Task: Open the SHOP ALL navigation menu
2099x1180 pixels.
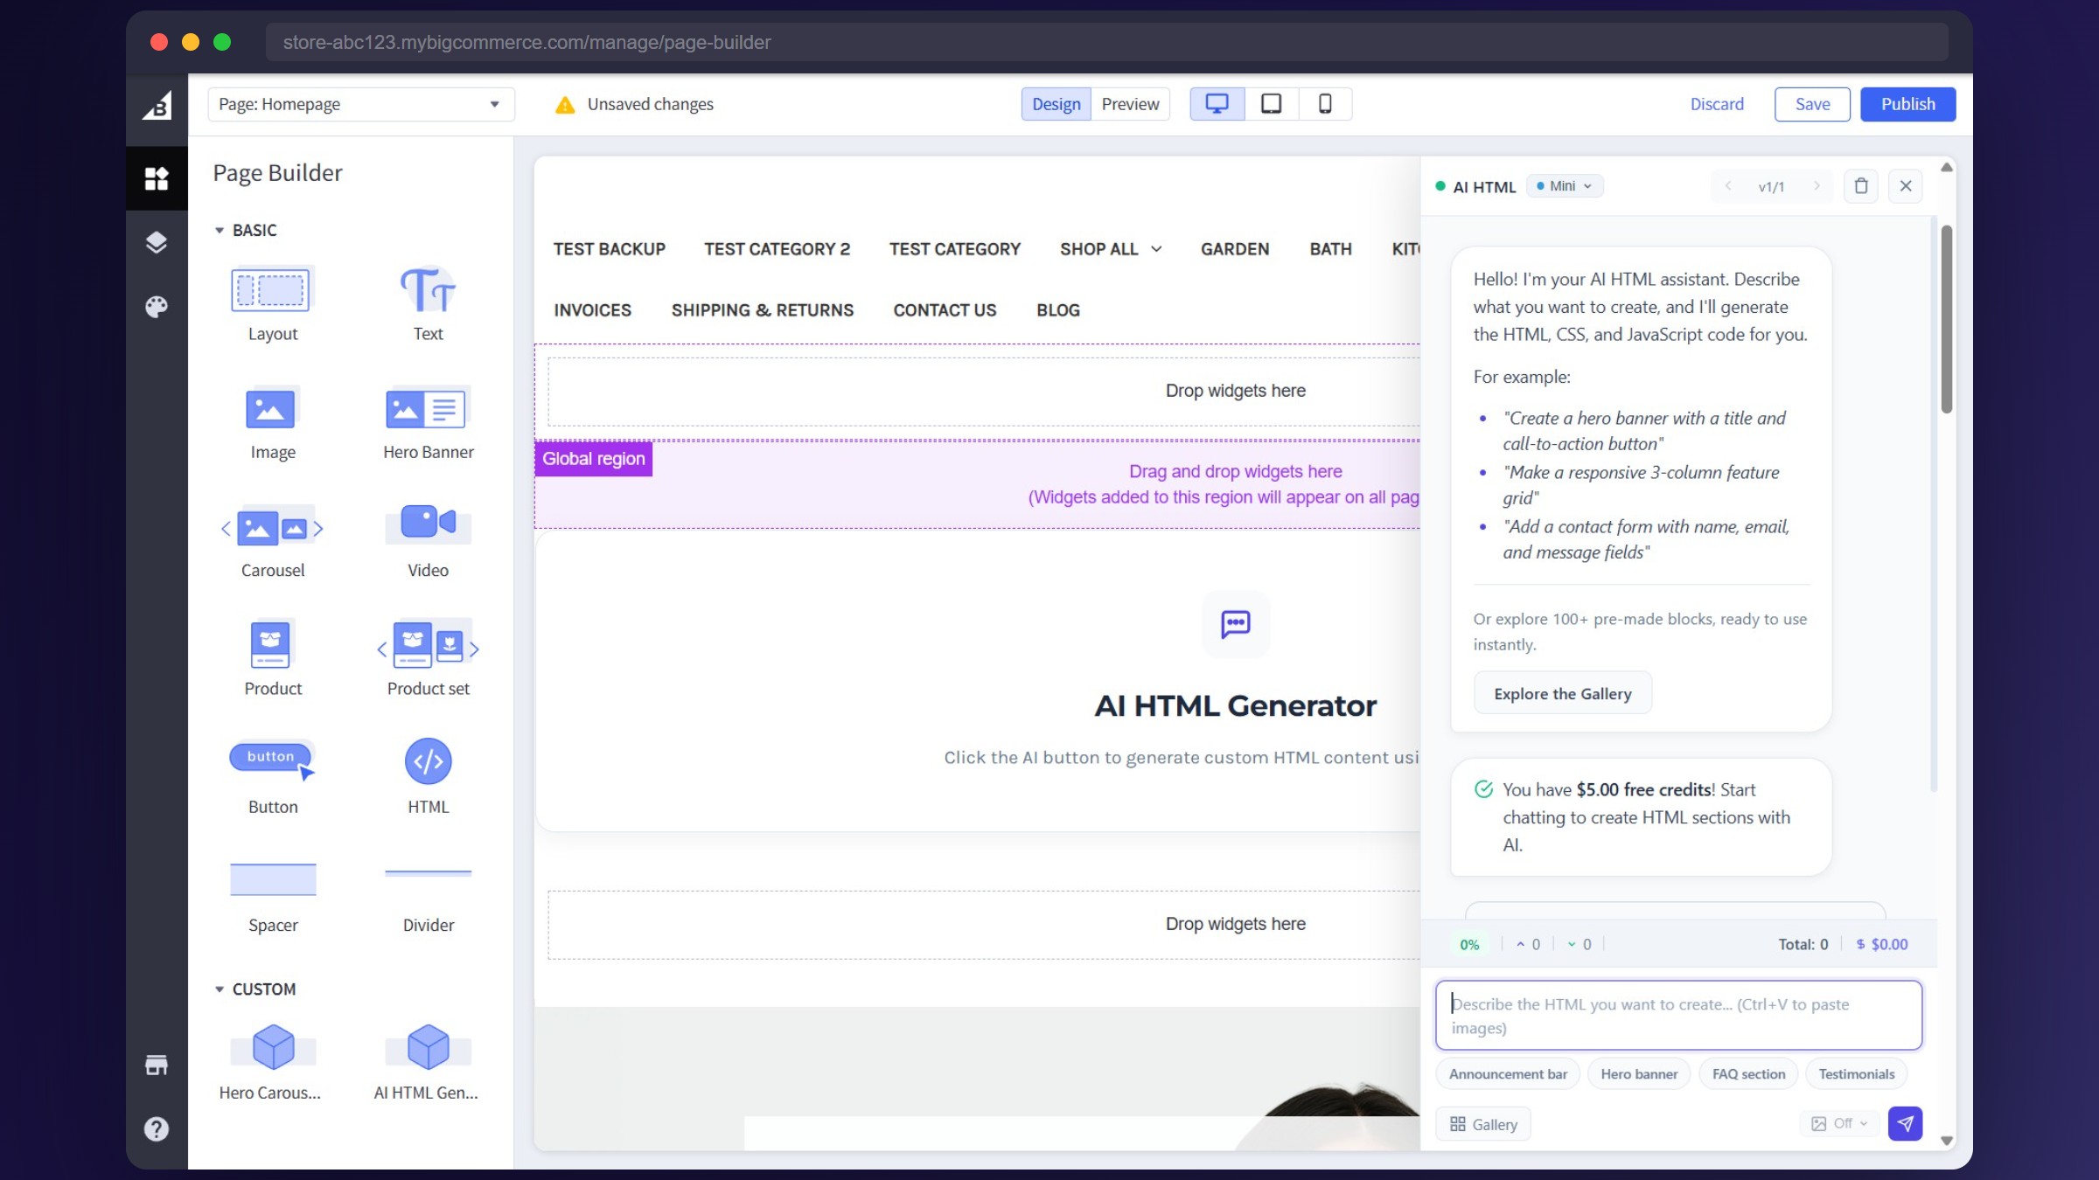Action: pyautogui.click(x=1110, y=248)
